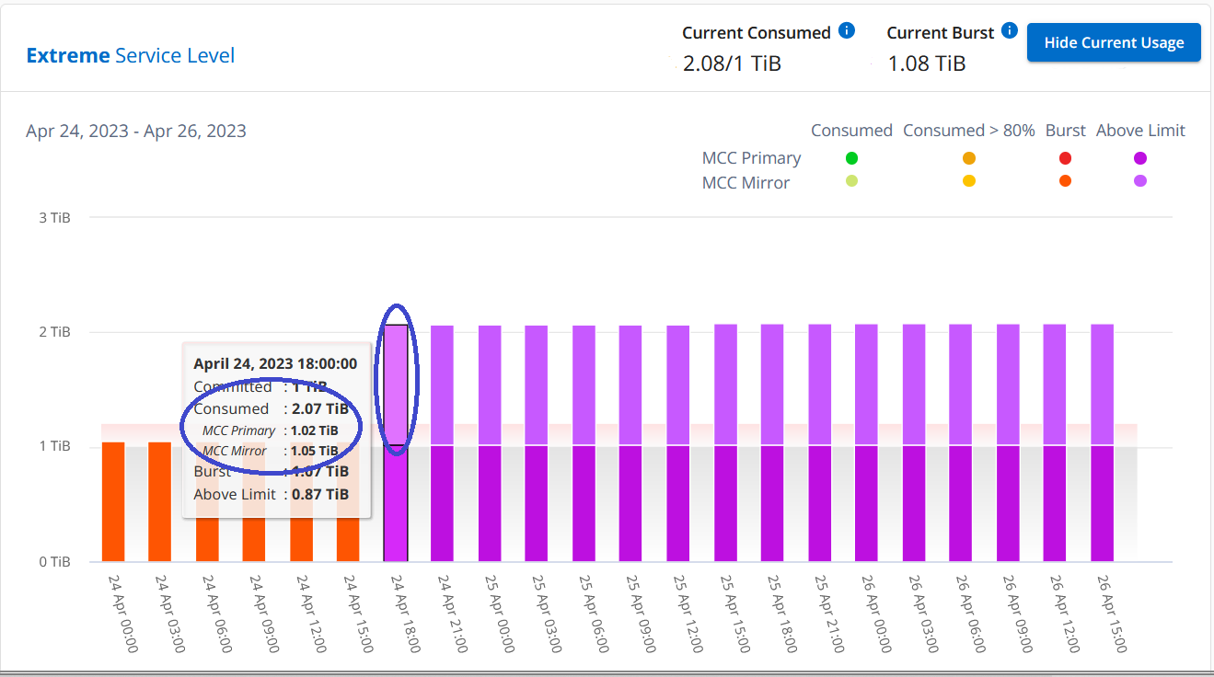Click MCC Primary red Burst legend dot
Image resolution: width=1214 pixels, height=677 pixels.
pyautogui.click(x=1066, y=158)
